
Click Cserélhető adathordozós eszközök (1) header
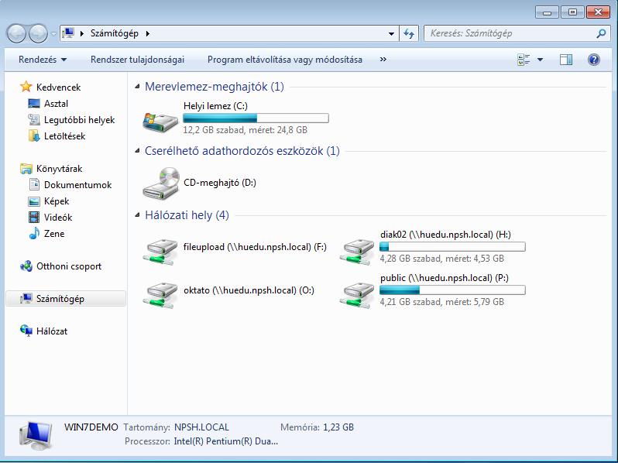click(242, 150)
